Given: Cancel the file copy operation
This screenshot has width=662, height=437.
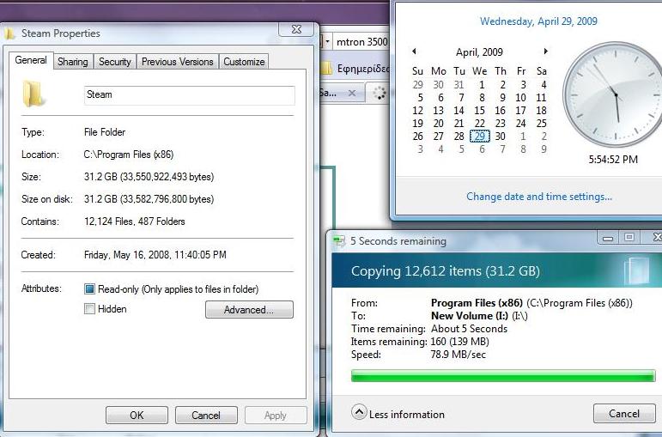Looking at the screenshot, I should (623, 413).
